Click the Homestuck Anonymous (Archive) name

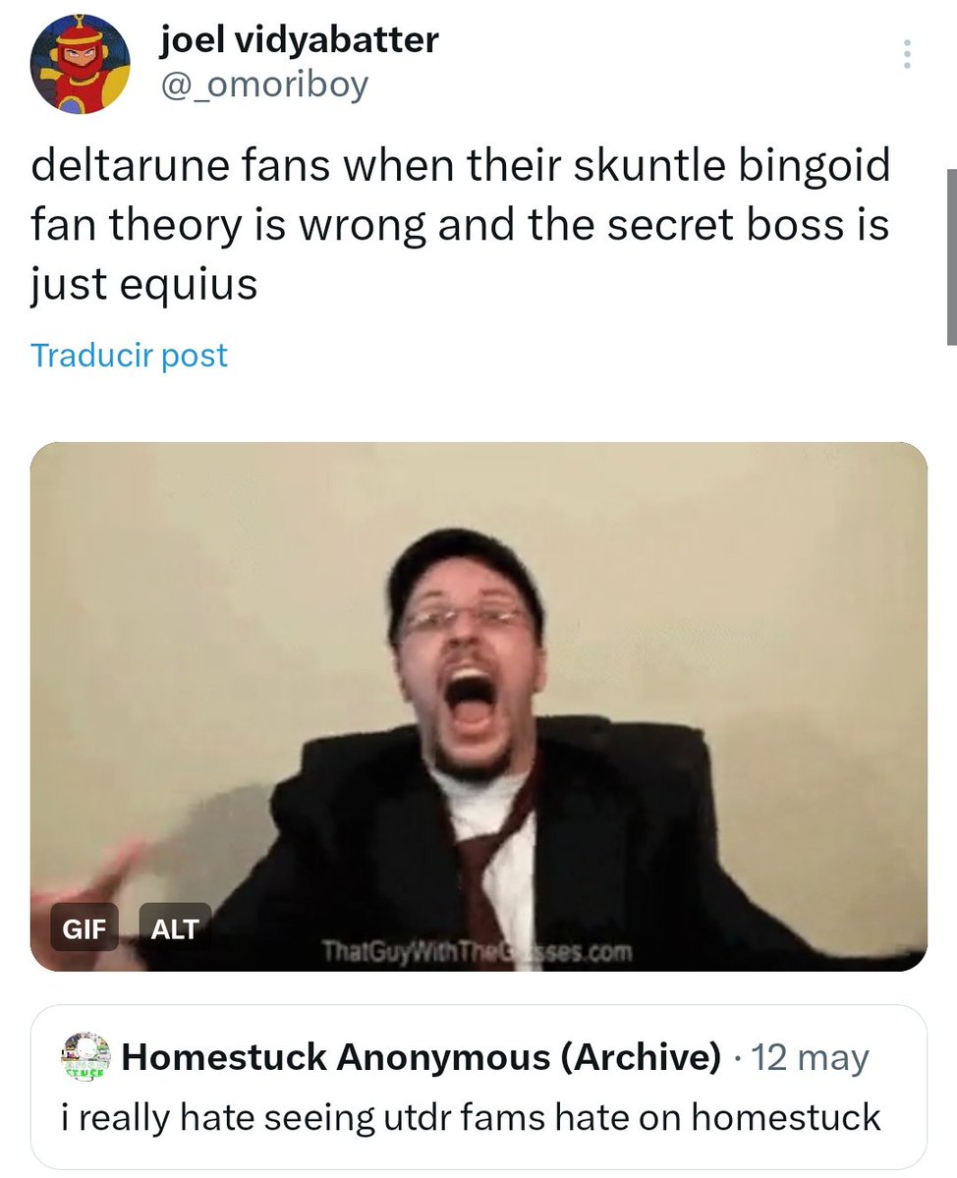421,1057
